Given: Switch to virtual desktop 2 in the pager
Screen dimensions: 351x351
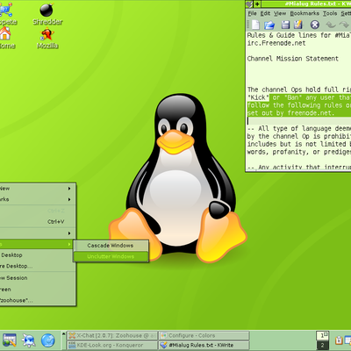Looking at the screenshot, I should 323,345.
